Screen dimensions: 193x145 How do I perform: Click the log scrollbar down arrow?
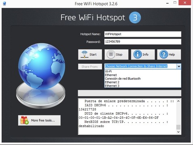pyautogui.click(x=178, y=132)
